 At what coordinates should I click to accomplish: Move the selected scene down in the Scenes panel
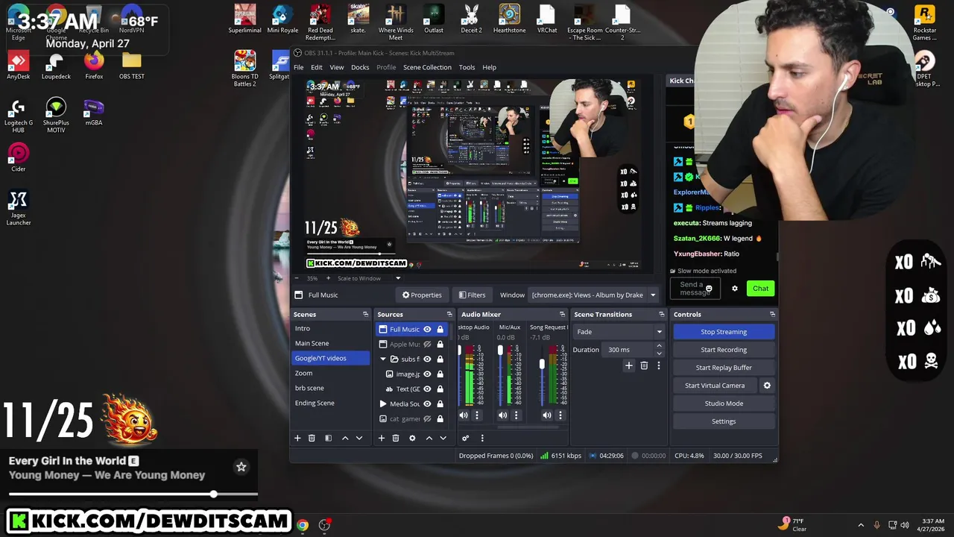pos(359,438)
